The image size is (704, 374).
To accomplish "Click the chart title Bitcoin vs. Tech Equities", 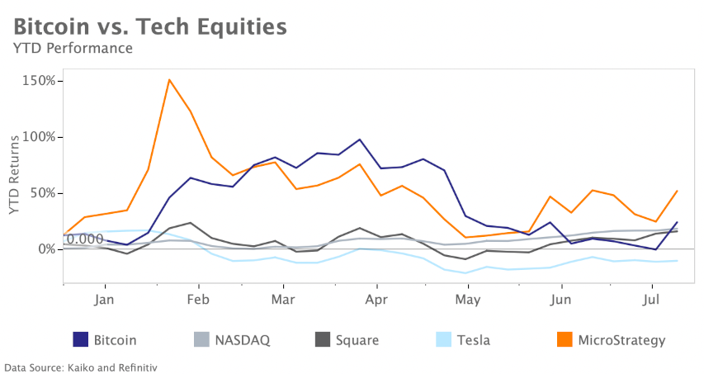I will click(150, 26).
